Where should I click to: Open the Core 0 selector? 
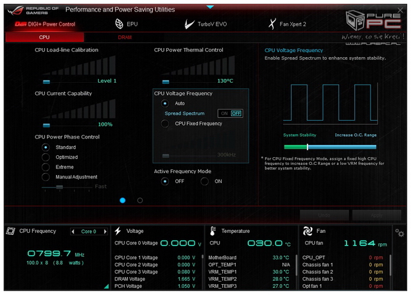(89, 232)
